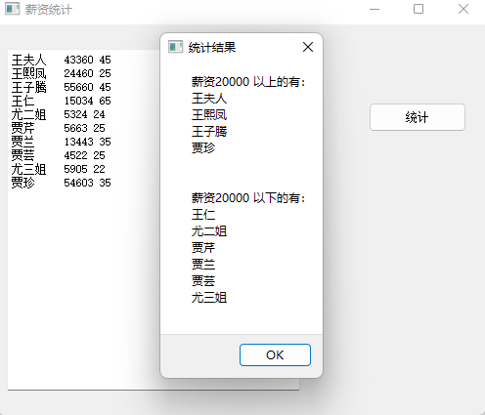Screen dimensions: 485x415
Task: Select the 尤二姐 5324 24 row
Action: tap(59, 114)
